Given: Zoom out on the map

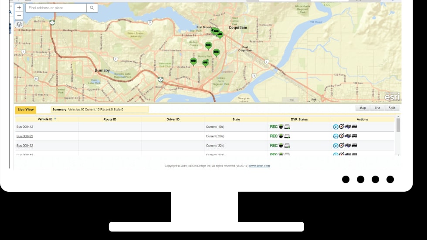Looking at the screenshot, I should coord(19,16).
